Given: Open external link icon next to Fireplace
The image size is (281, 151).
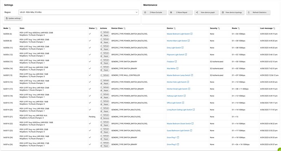Looking at the screenshot, I should click(176, 61).
